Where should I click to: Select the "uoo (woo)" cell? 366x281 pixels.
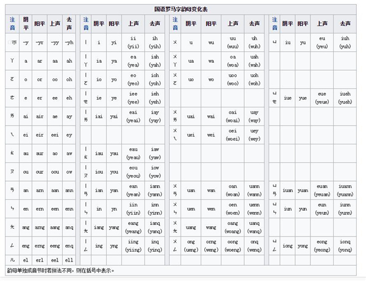point(232,79)
